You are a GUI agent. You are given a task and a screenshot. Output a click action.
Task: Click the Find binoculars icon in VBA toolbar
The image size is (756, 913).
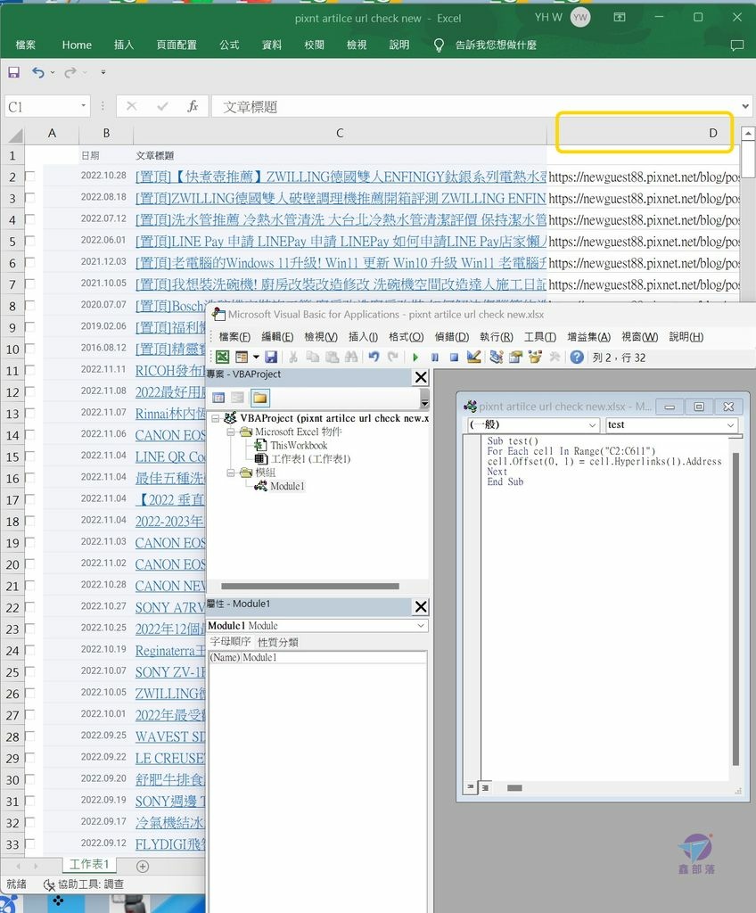click(x=351, y=357)
